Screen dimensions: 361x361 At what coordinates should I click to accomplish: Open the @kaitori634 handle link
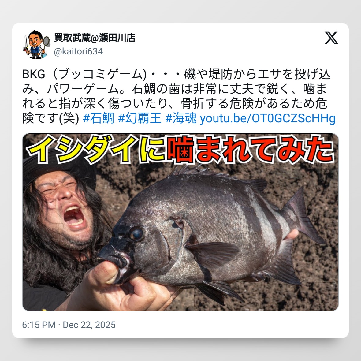pyautogui.click(x=78, y=51)
